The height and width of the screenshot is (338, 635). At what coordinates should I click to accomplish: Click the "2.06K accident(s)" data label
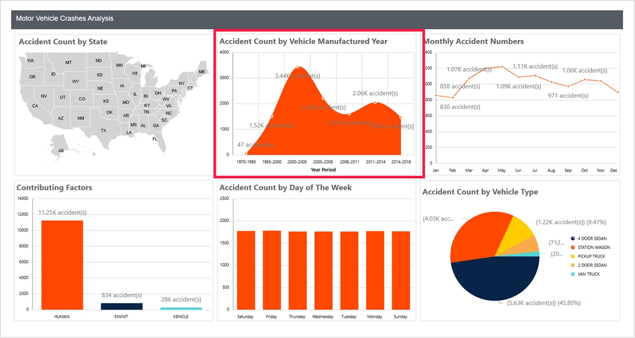pyautogui.click(x=375, y=93)
